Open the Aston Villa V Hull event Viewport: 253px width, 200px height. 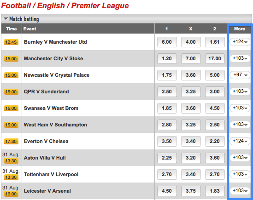pos(45,158)
